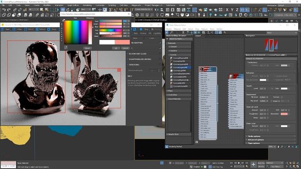
Task: Go to start of animation
Action: (x=232, y=163)
